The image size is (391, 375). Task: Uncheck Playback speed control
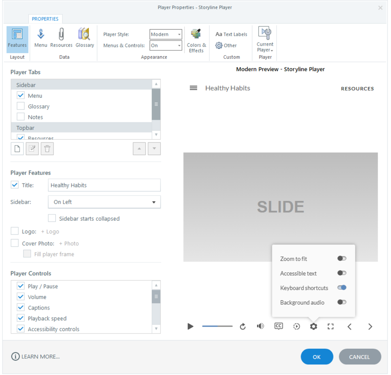(x=21, y=318)
